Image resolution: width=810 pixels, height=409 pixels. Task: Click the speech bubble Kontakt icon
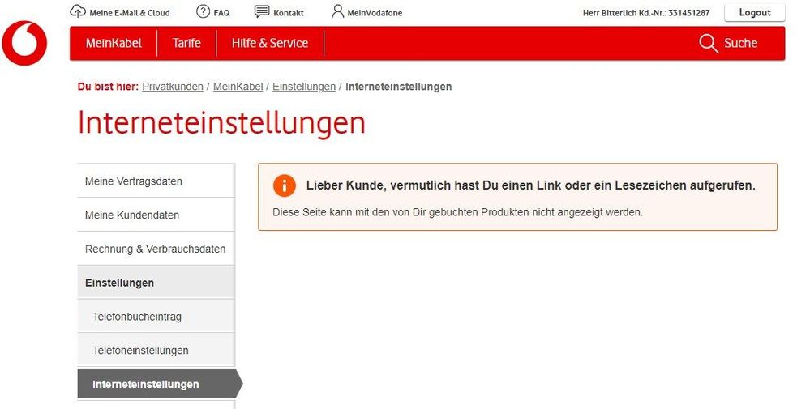coord(262,11)
